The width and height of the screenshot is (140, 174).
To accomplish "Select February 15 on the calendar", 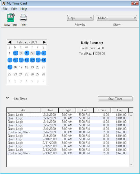I will 10,67.
